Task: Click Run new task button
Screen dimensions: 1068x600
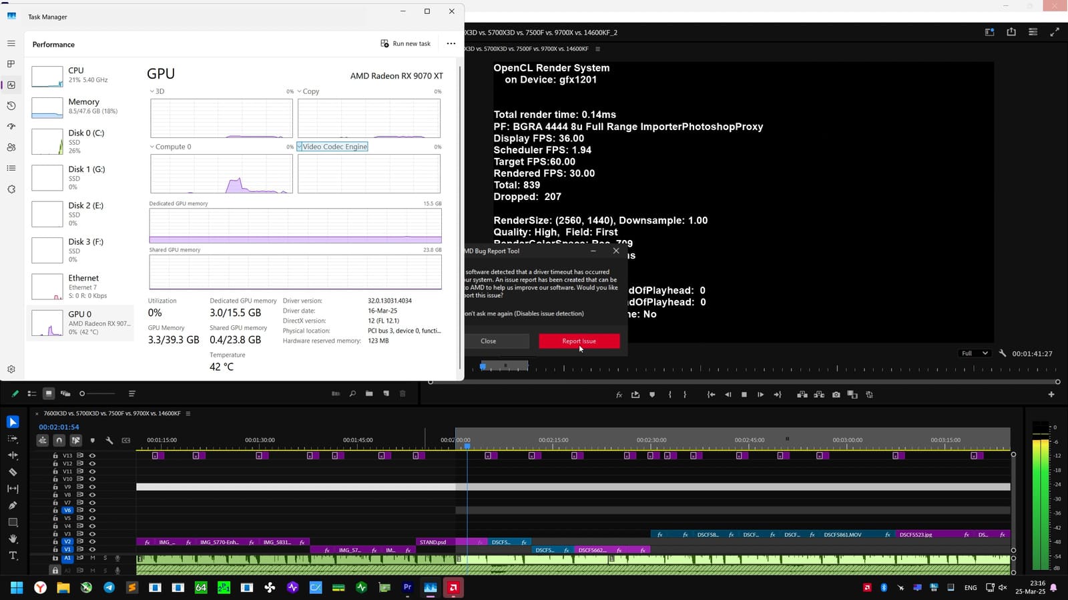Action: (x=405, y=44)
